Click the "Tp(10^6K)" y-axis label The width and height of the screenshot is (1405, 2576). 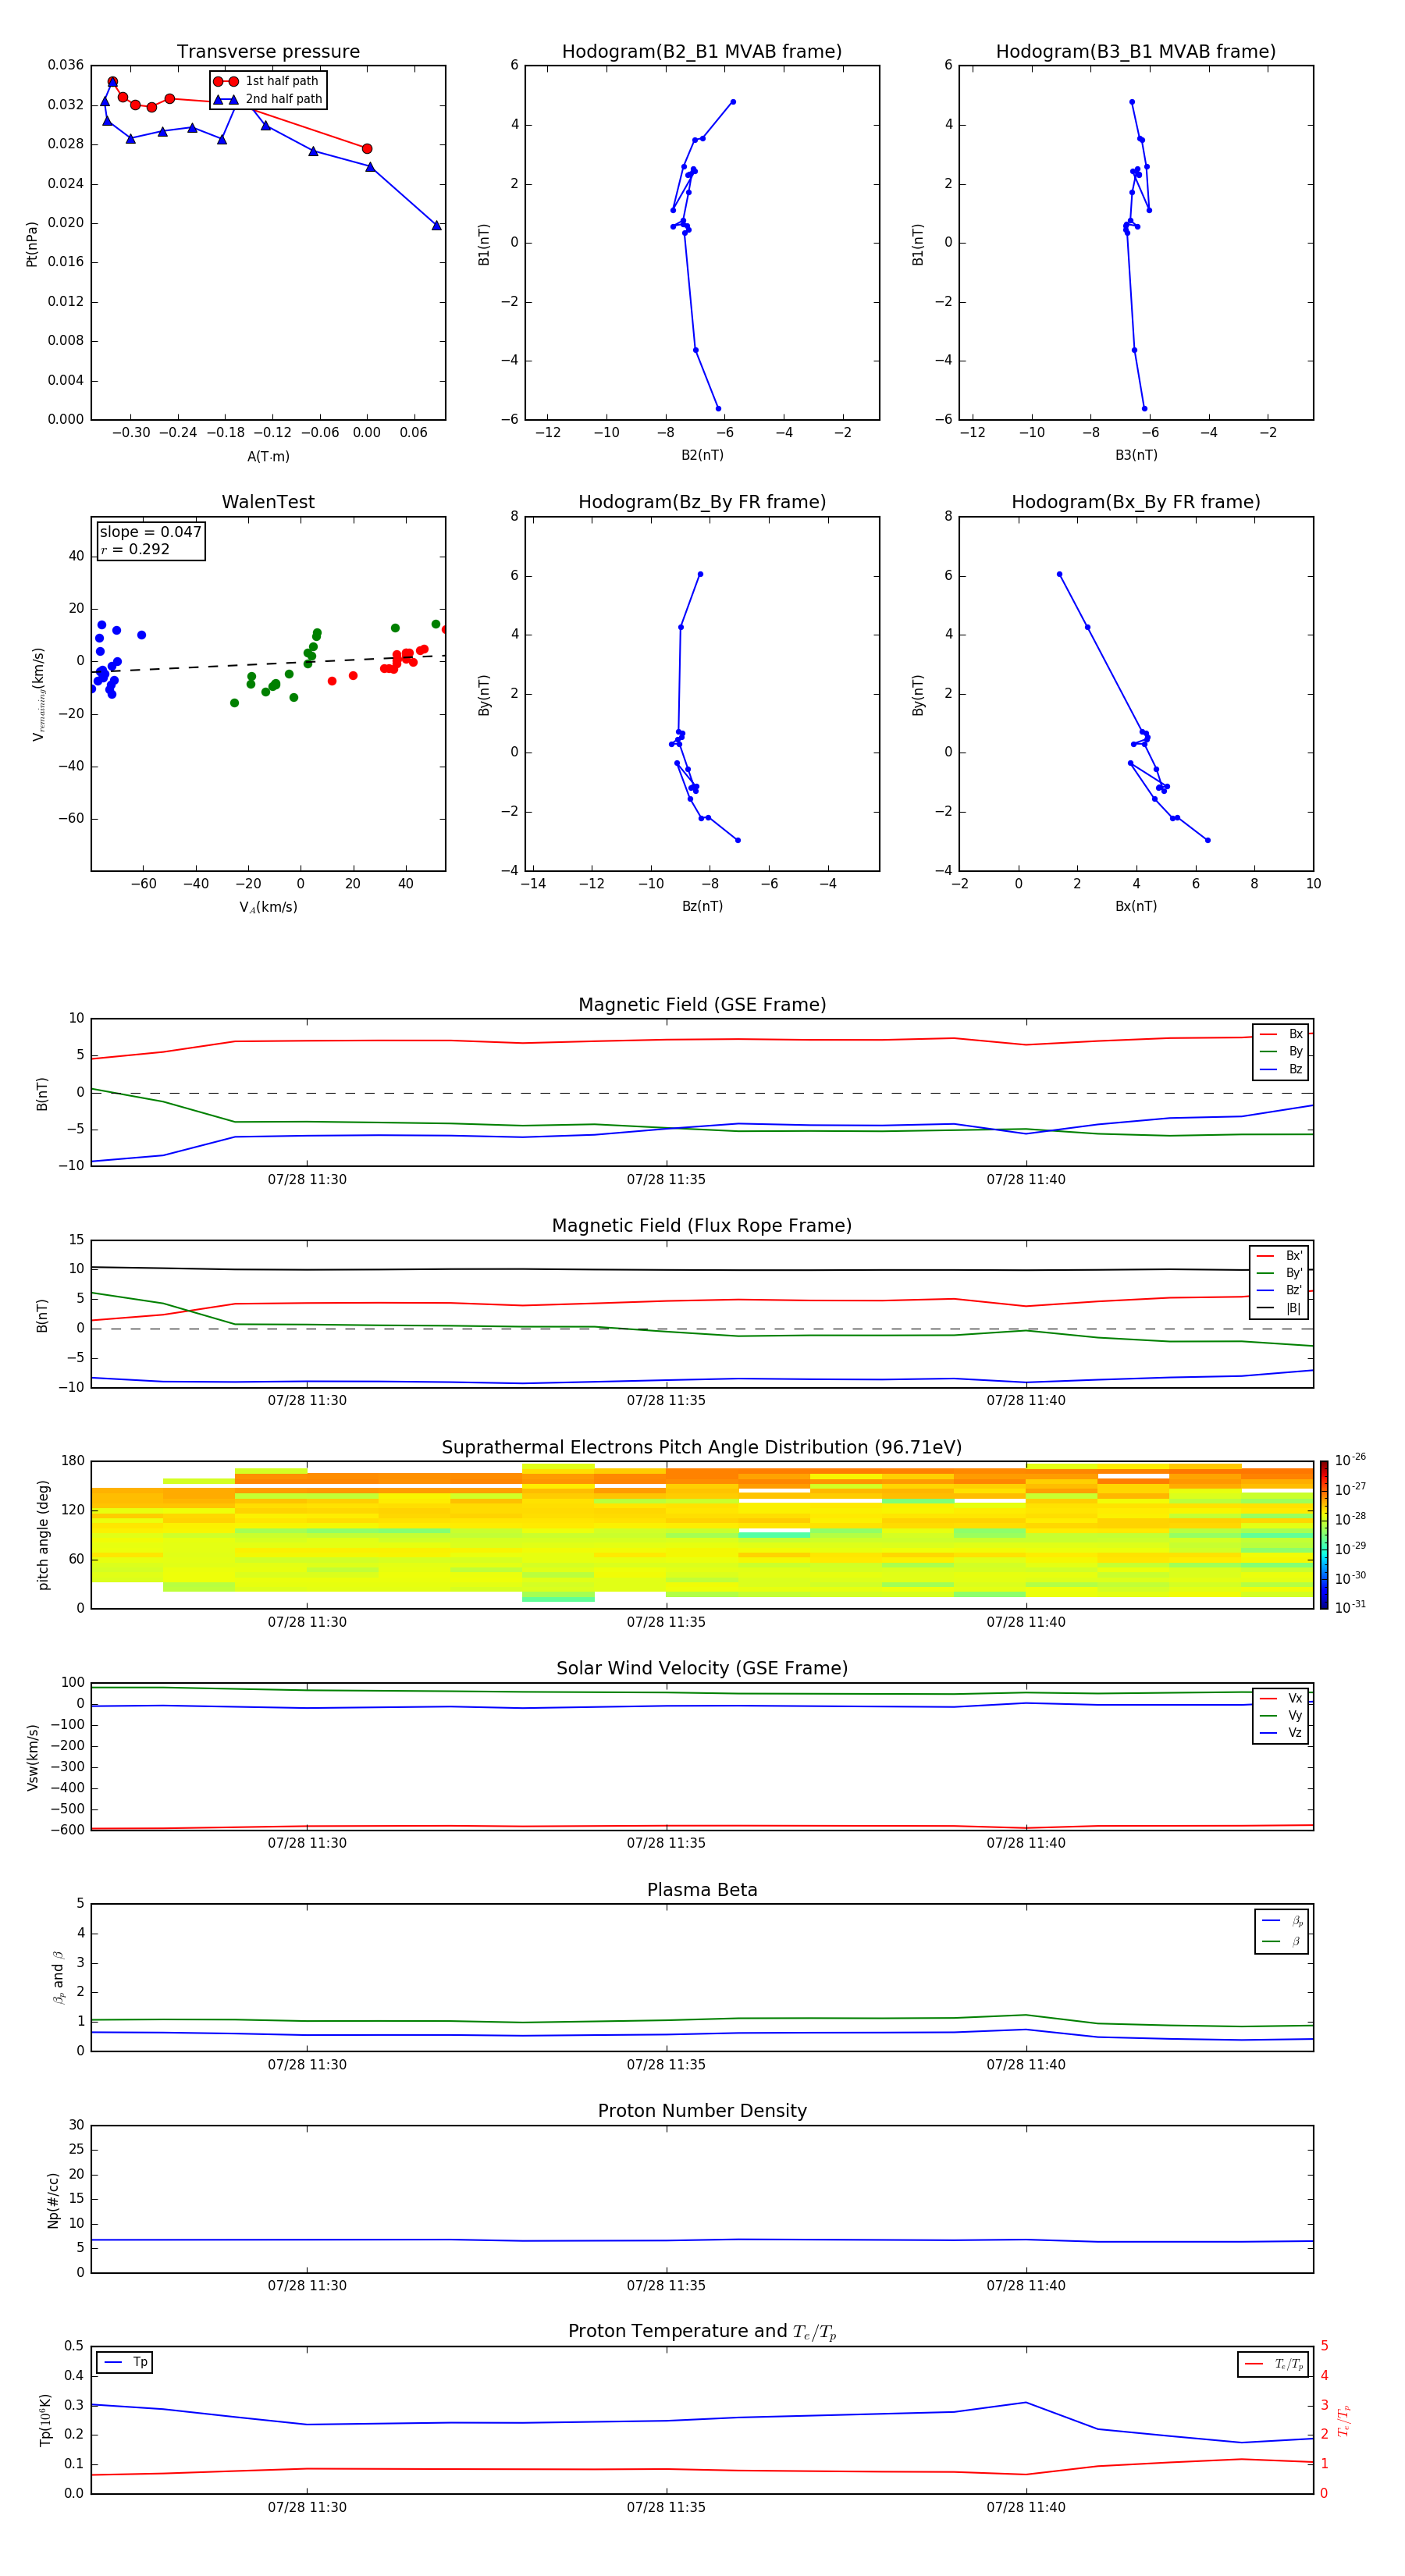tap(45, 2420)
